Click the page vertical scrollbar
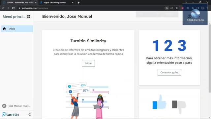Screen dimensions: 211x119 tap(210, 59)
